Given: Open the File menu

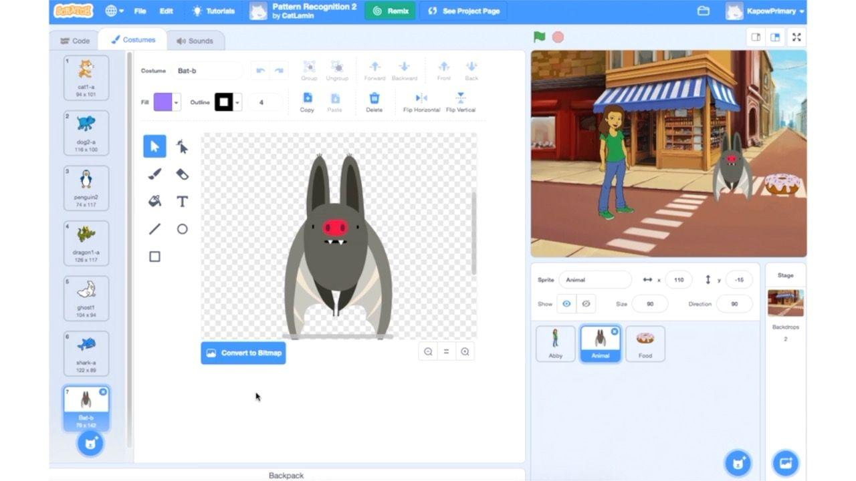Looking at the screenshot, I should [140, 11].
